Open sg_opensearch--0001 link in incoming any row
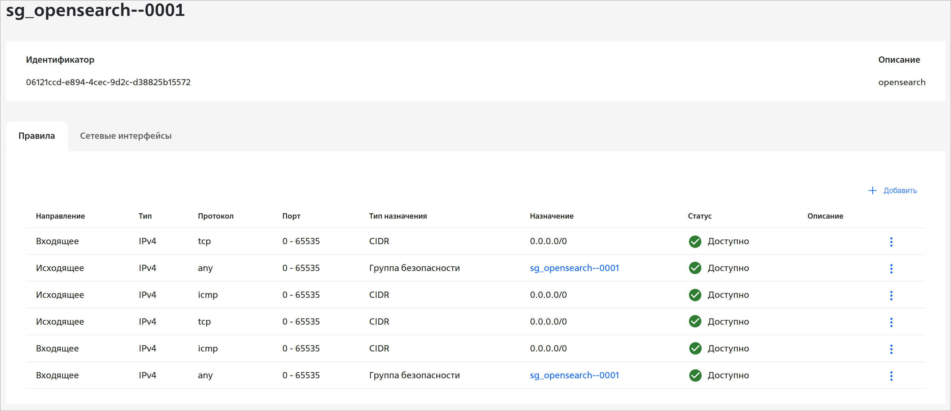Screen dimensions: 951x411 [574, 375]
